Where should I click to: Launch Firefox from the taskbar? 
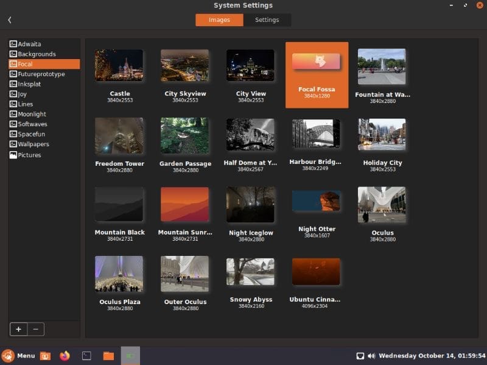coord(65,356)
